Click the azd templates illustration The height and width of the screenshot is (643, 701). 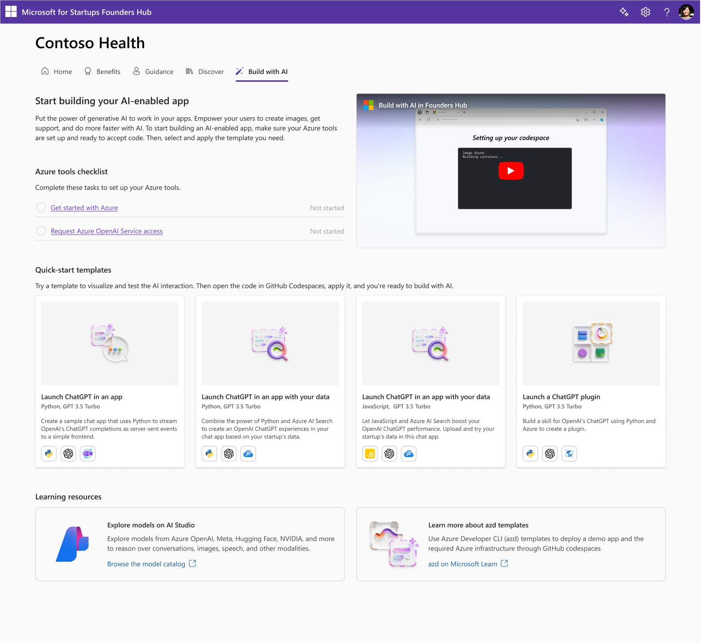tap(394, 544)
